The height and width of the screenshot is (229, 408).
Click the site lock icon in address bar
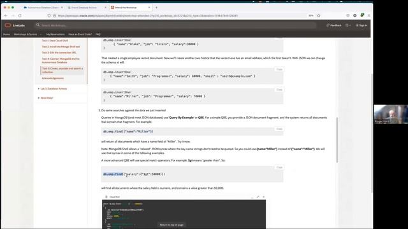click(55, 15)
